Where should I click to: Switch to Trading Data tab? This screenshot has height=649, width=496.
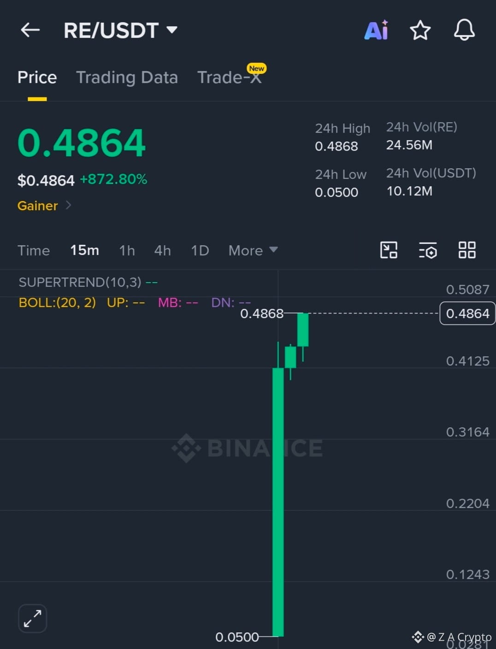point(127,77)
